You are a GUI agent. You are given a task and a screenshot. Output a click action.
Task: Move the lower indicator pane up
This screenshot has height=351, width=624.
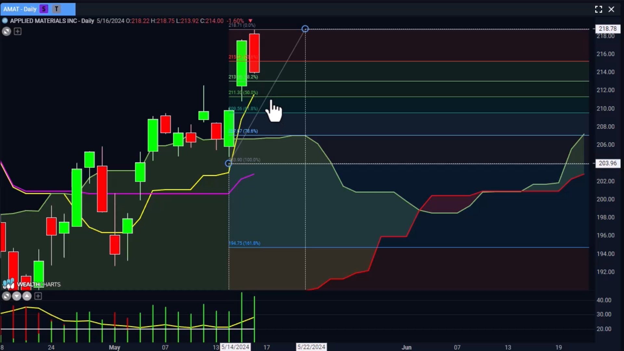coord(27,296)
